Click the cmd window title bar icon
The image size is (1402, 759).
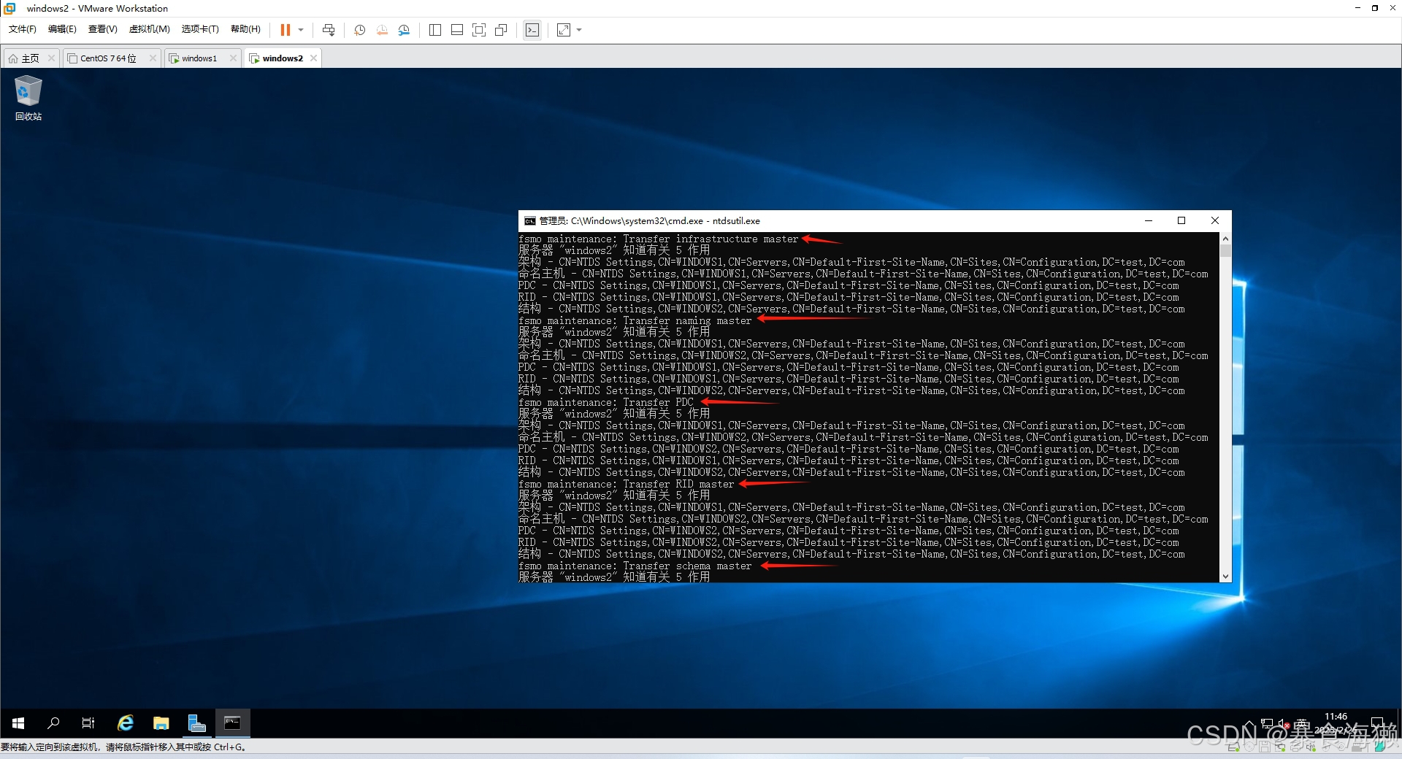pos(530,221)
